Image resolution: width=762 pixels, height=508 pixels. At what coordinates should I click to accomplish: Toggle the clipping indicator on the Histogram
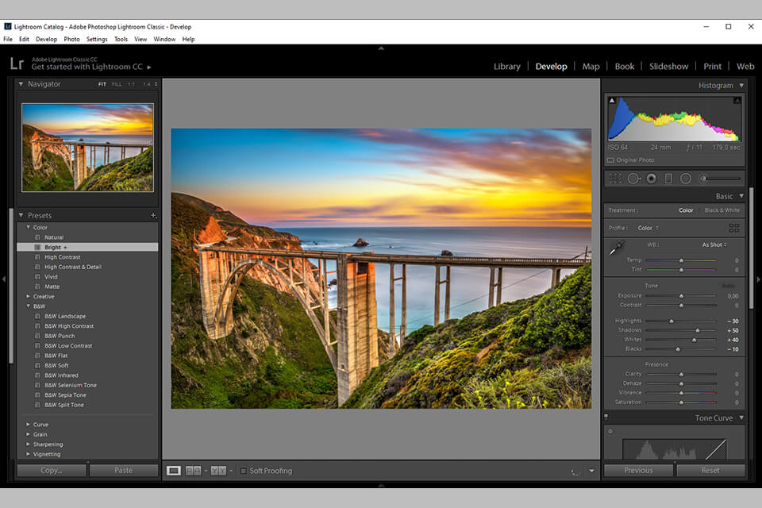[x=611, y=100]
